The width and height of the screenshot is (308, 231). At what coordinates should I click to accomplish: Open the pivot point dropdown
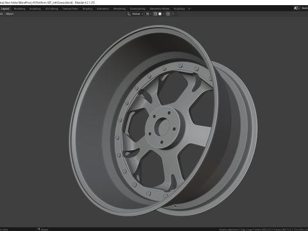(149, 14)
